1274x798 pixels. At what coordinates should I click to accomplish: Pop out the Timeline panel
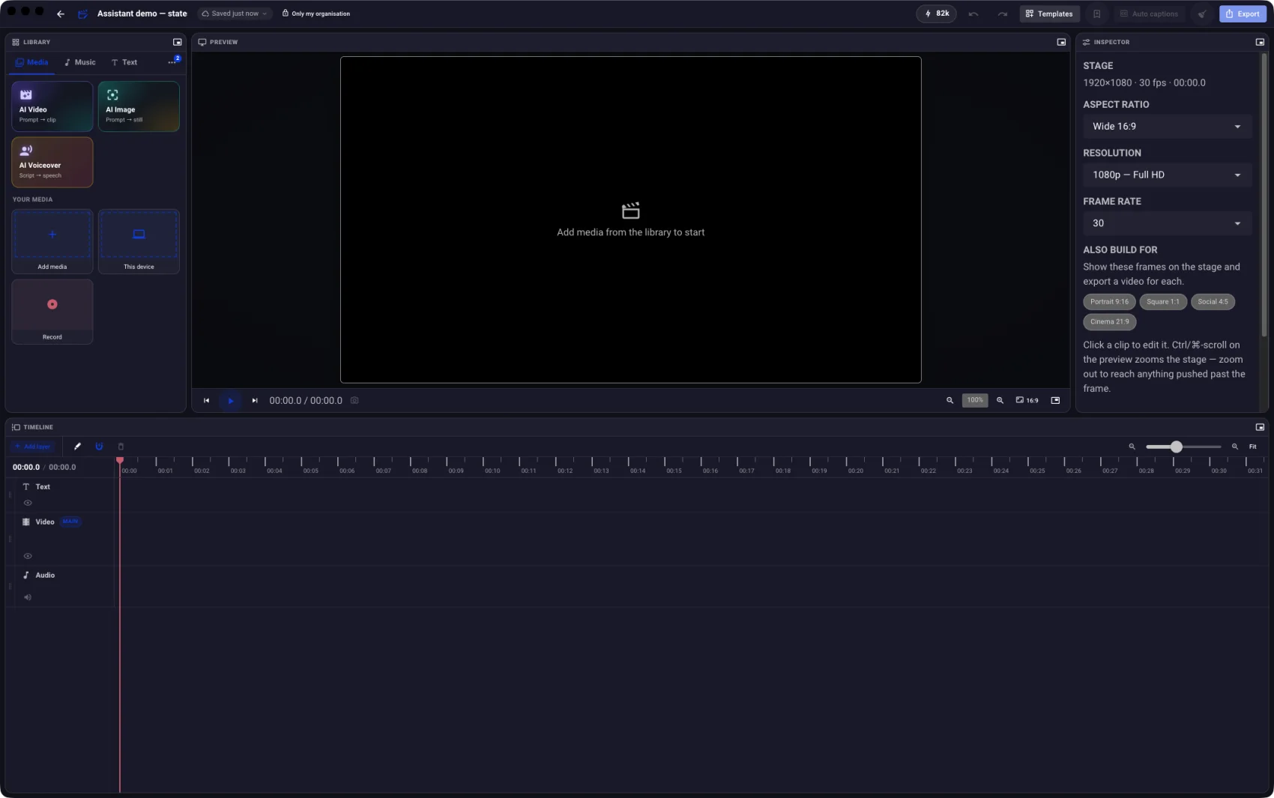point(1260,427)
